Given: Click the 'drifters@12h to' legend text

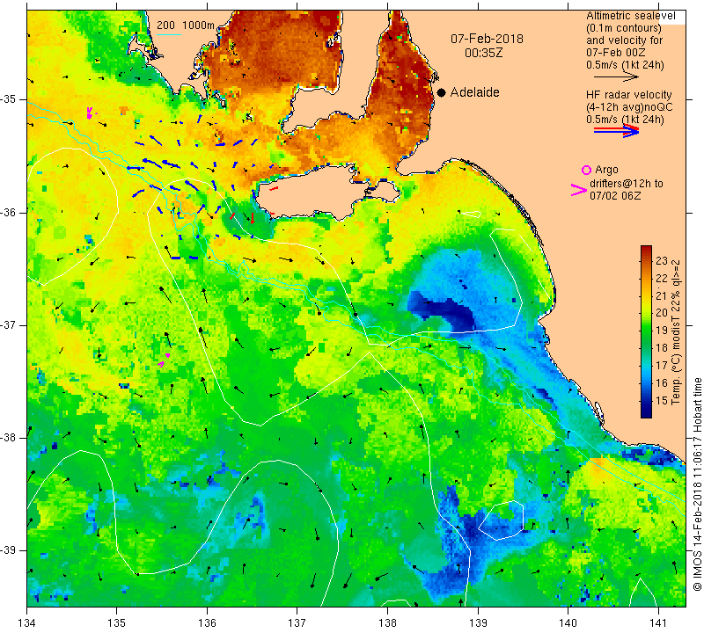Looking at the screenshot, I should click(x=626, y=184).
